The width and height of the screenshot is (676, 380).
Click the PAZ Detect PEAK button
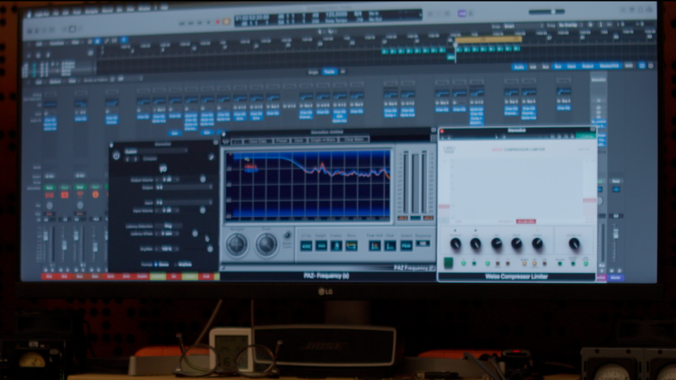pyautogui.click(x=406, y=246)
